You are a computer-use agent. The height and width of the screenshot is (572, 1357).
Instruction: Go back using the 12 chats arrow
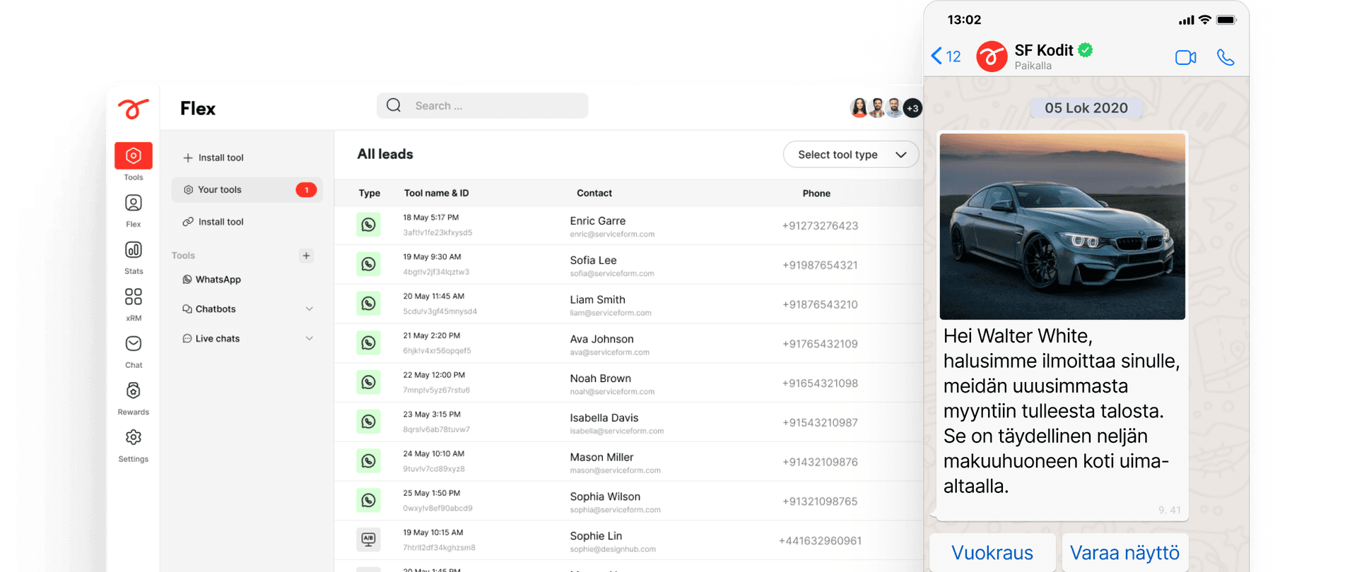(x=946, y=56)
